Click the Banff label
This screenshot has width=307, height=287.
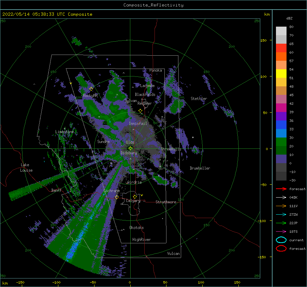point(56,190)
